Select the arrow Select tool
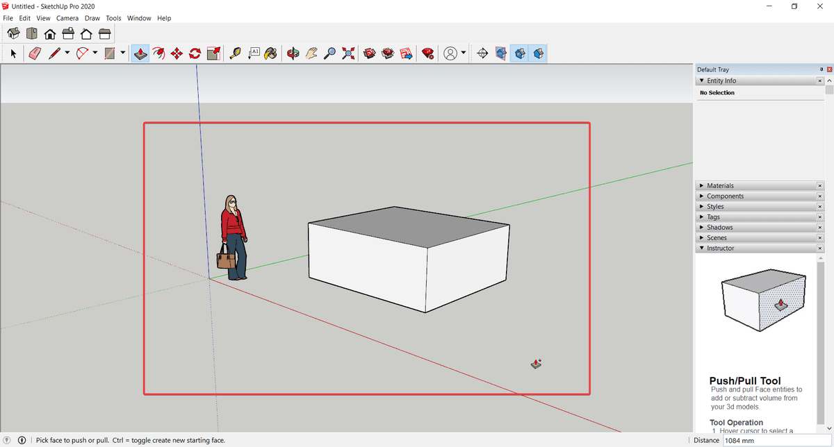This screenshot has width=834, height=447. (13, 53)
